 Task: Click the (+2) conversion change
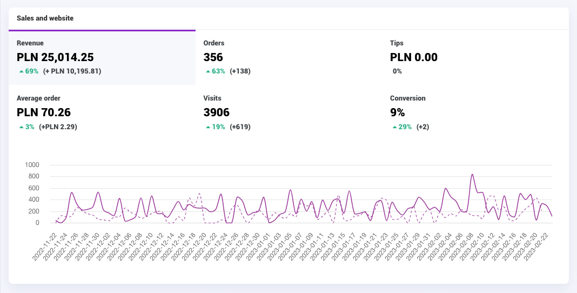pos(423,126)
